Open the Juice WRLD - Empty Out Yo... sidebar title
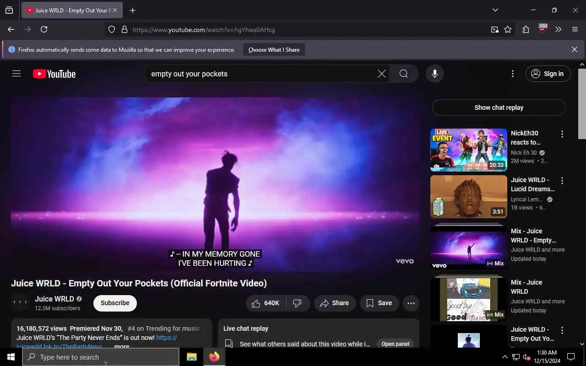 click(x=532, y=334)
